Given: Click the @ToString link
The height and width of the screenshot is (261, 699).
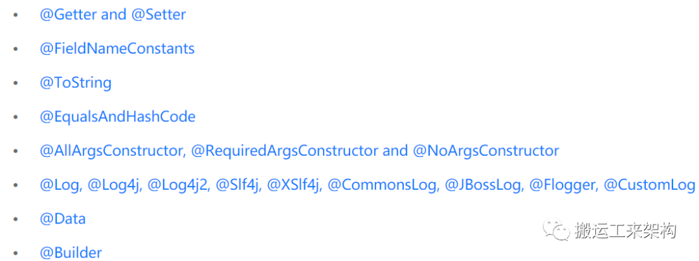Looking at the screenshot, I should coord(76,83).
